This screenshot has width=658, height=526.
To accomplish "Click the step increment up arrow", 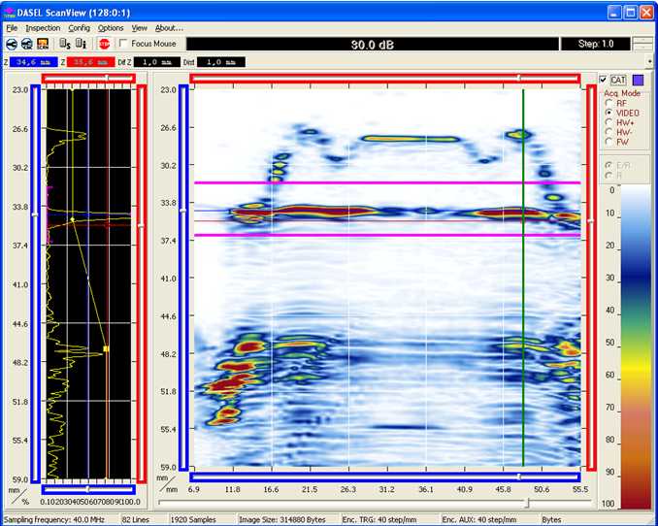I will [x=642, y=40].
